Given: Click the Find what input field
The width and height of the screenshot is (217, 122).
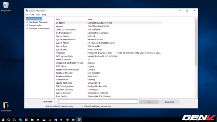Looking at the screenshot, I should point(98,102).
